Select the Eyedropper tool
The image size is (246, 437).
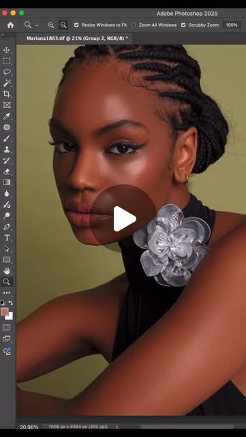tap(7, 116)
